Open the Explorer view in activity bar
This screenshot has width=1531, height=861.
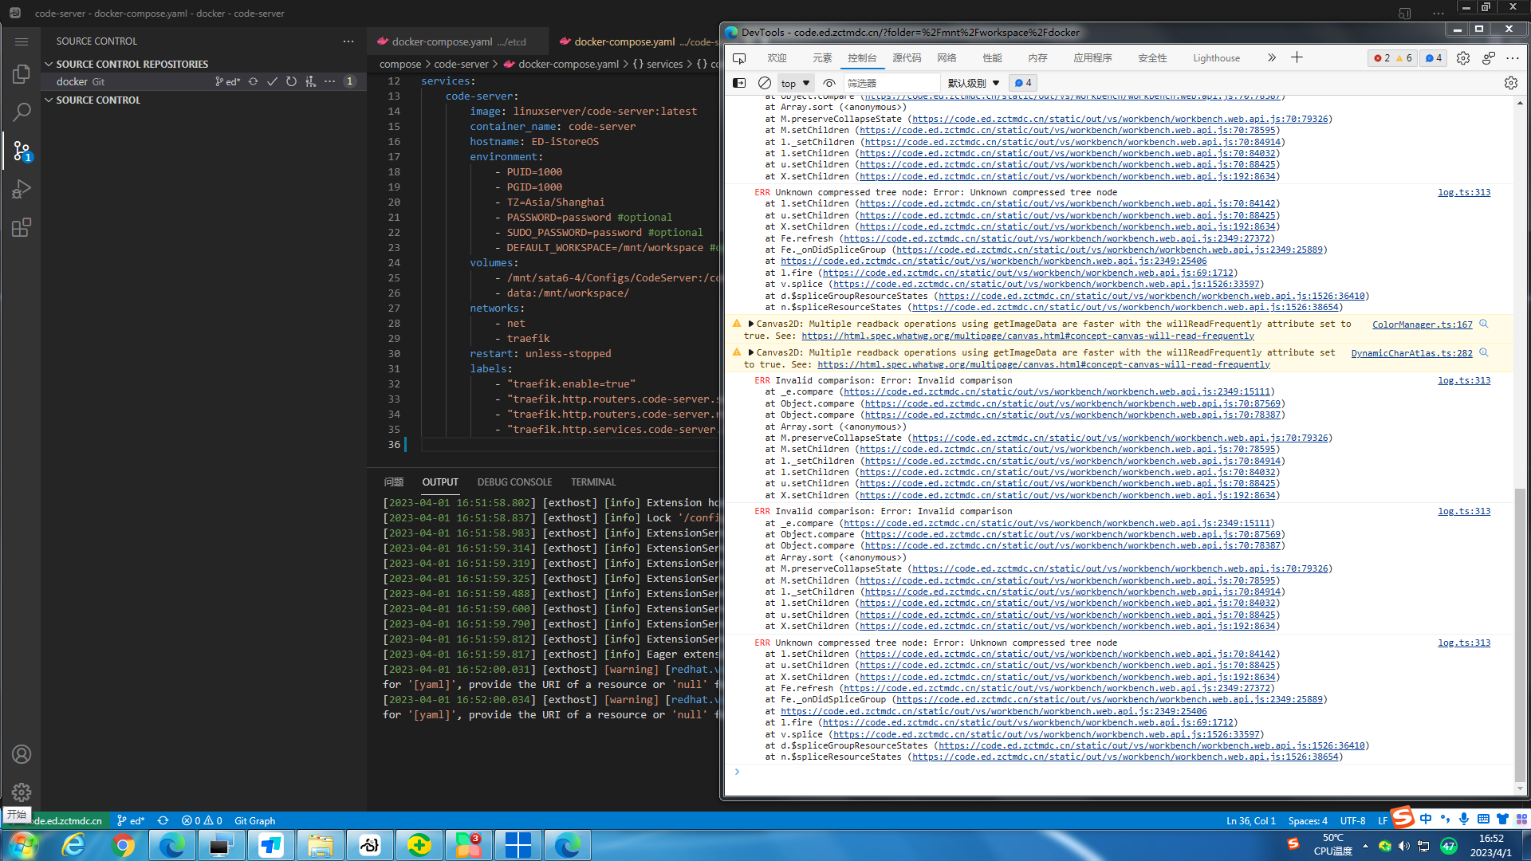coord(22,74)
